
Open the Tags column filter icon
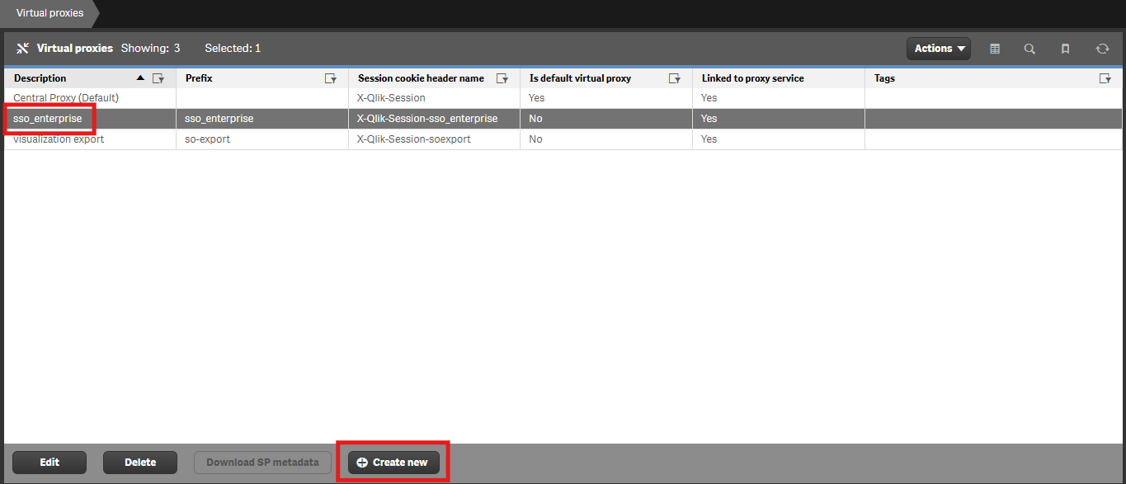coord(1105,78)
